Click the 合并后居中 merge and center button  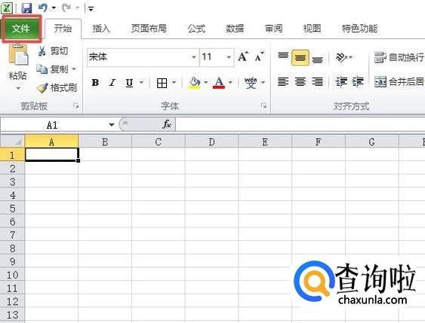click(399, 81)
